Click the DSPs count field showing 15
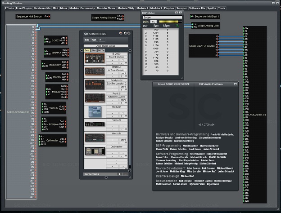 (x=153, y=22)
